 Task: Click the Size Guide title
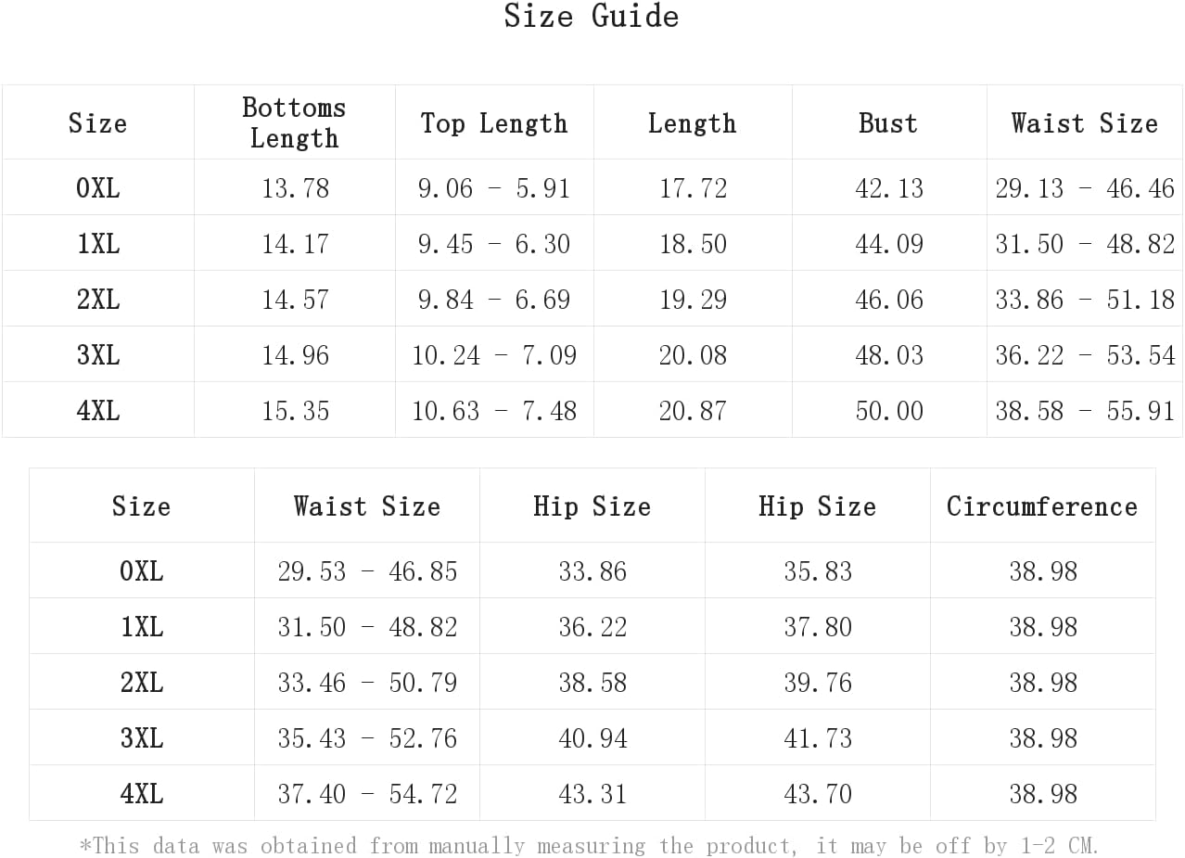tap(592, 16)
